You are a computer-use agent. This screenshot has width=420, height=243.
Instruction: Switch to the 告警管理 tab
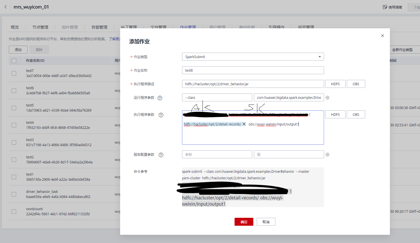tap(99, 27)
